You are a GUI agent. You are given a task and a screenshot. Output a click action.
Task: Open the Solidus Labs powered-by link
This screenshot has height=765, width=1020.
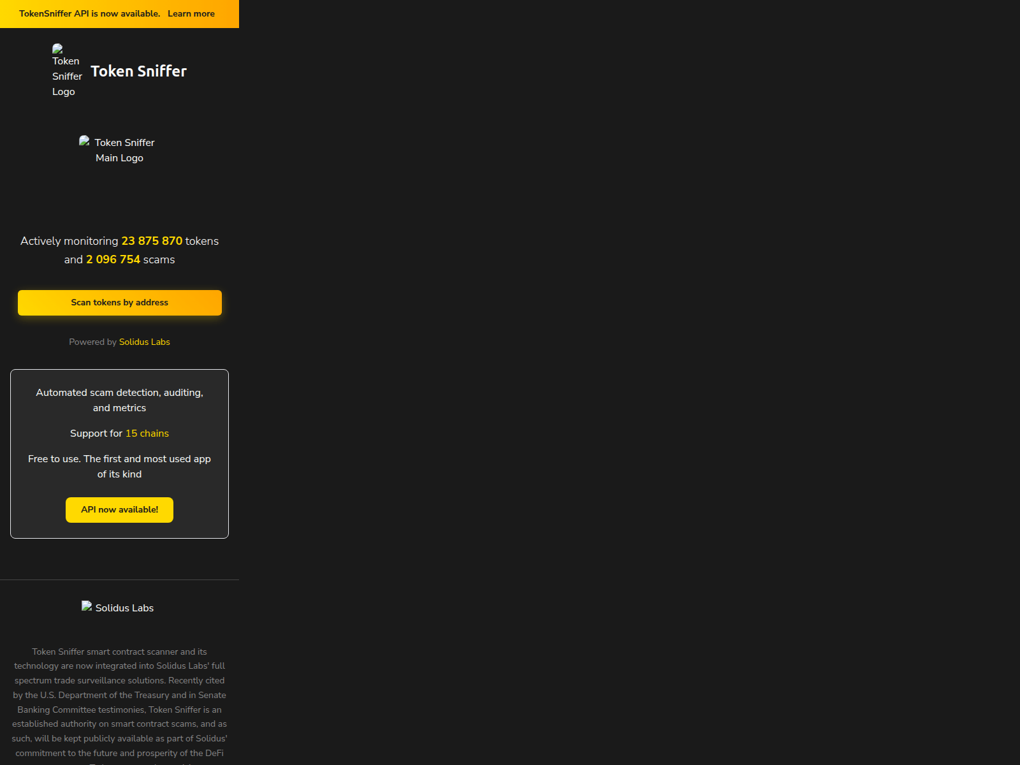point(145,342)
